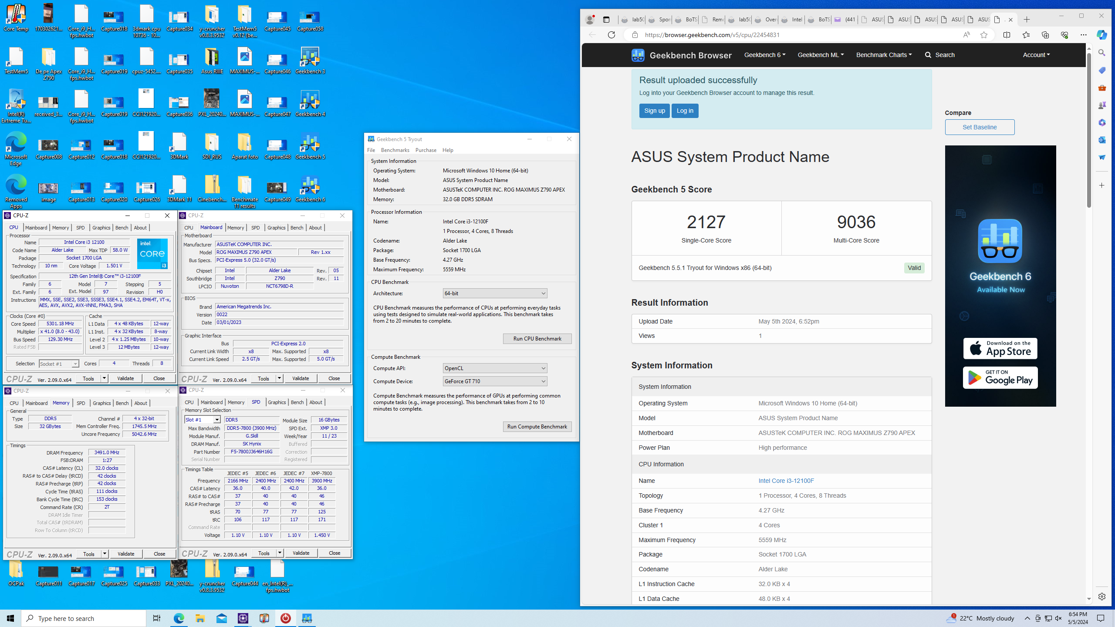Switch to SPD tab in CPU-Z Memory window

[x=81, y=403]
